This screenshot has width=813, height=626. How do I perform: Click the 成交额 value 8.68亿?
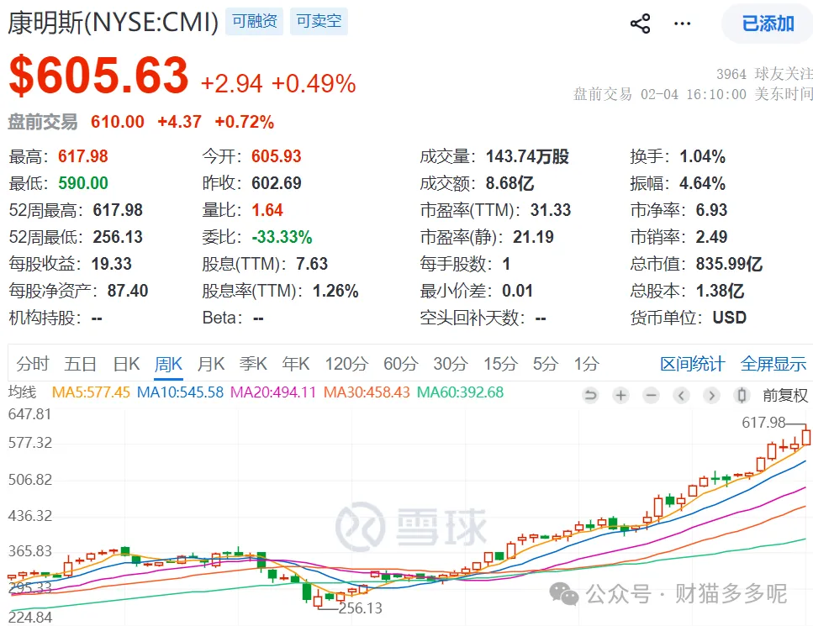(x=509, y=183)
